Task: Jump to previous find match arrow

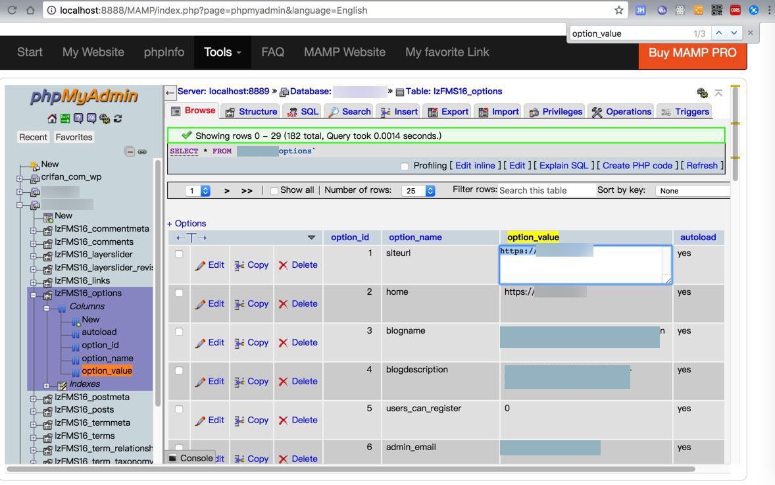Action: (718, 33)
